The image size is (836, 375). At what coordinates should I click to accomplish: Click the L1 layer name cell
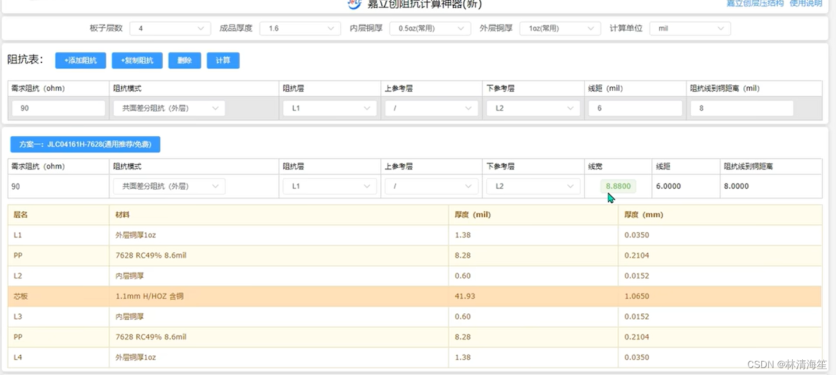tap(58, 235)
